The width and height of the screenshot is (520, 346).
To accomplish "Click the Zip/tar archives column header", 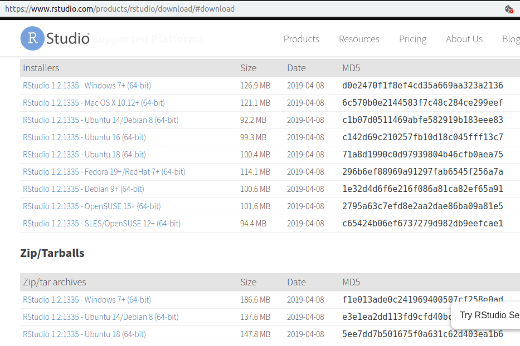I will 55,282.
